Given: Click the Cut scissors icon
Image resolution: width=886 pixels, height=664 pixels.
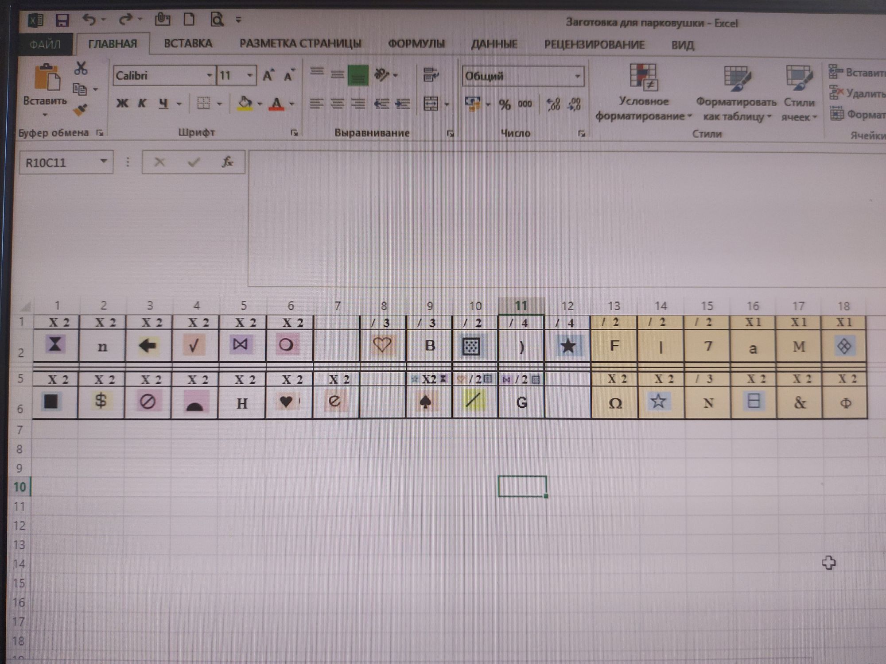Looking at the screenshot, I should click(x=81, y=68).
